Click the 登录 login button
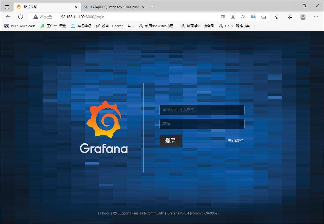Viewport: 324px width, 224px height. (170, 141)
